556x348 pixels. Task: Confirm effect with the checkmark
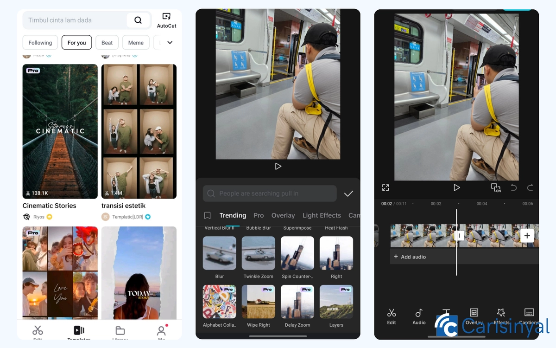(x=349, y=193)
